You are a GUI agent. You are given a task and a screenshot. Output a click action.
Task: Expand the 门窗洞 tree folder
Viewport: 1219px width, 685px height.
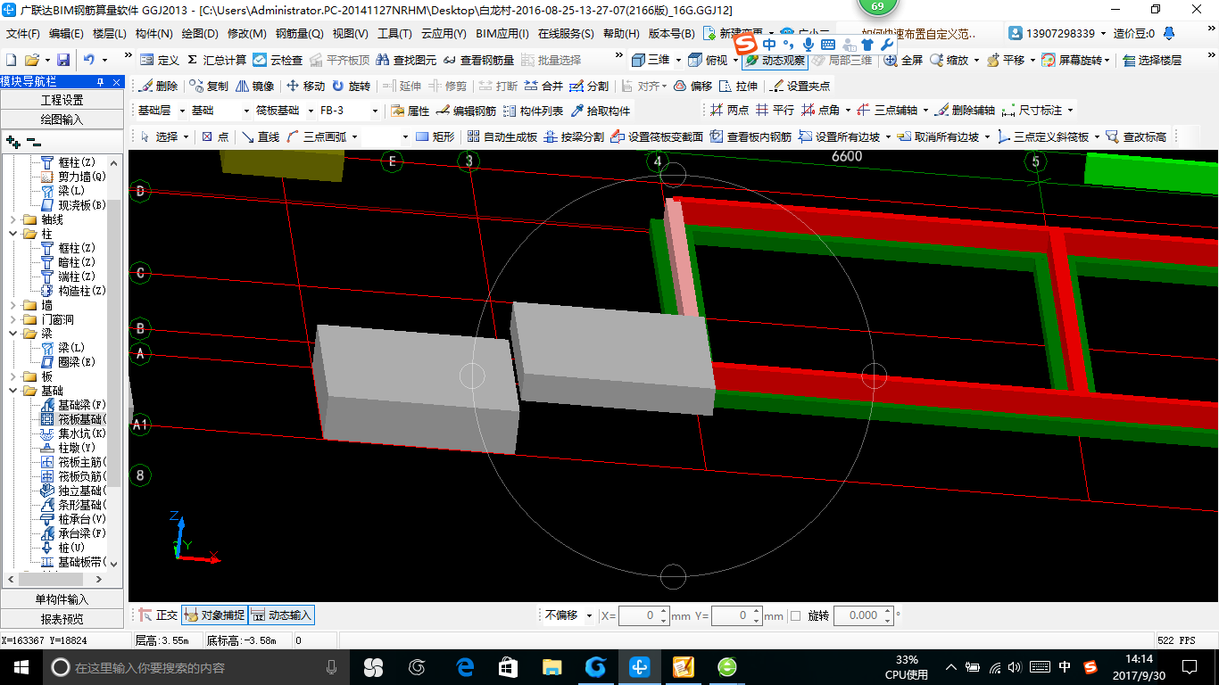point(12,319)
